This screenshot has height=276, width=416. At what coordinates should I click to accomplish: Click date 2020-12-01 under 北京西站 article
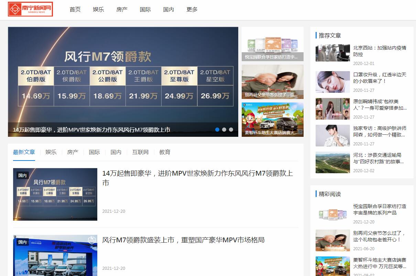tap(364, 64)
